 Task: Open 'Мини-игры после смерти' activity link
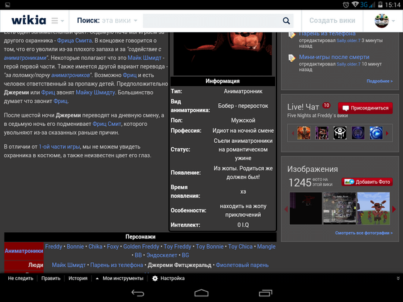[x=334, y=57]
